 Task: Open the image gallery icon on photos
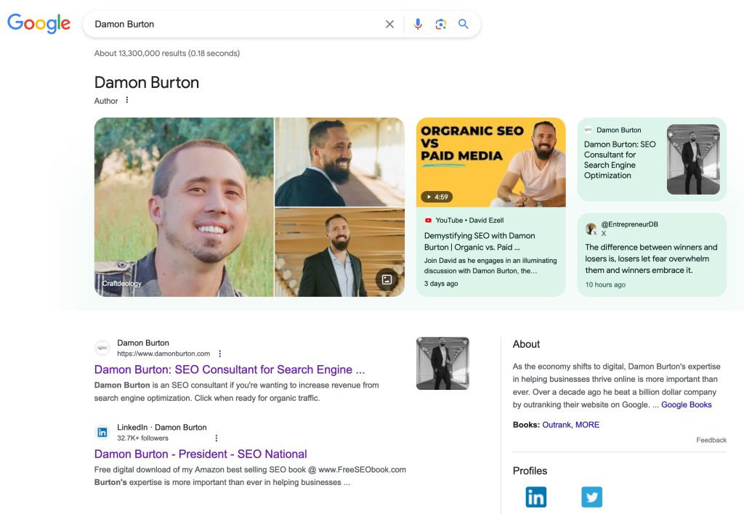(x=387, y=280)
